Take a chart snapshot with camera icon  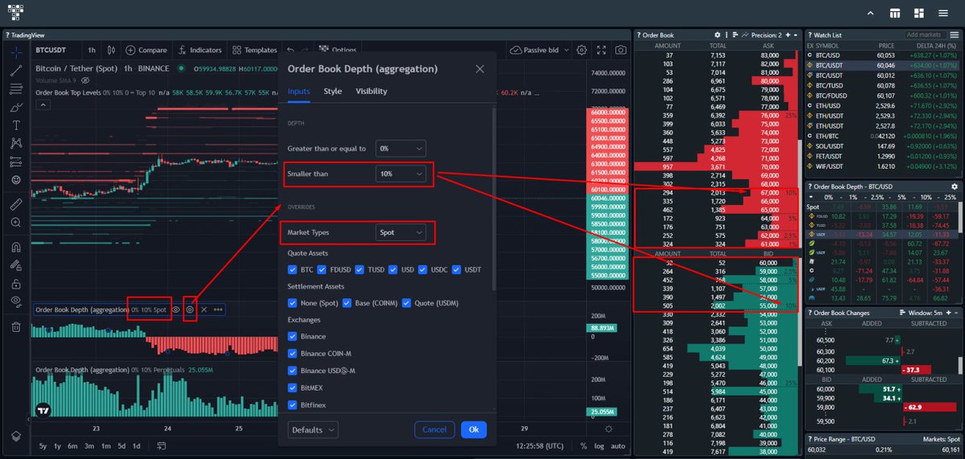pyautogui.click(x=621, y=50)
